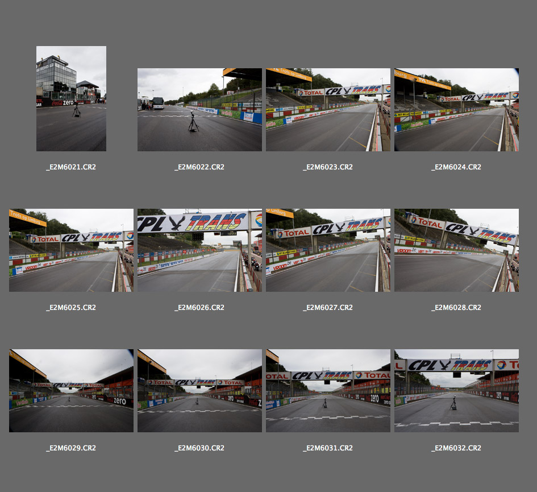Click the filename label _E2M6032.CR2
This screenshot has height=492, width=537.
(456, 448)
